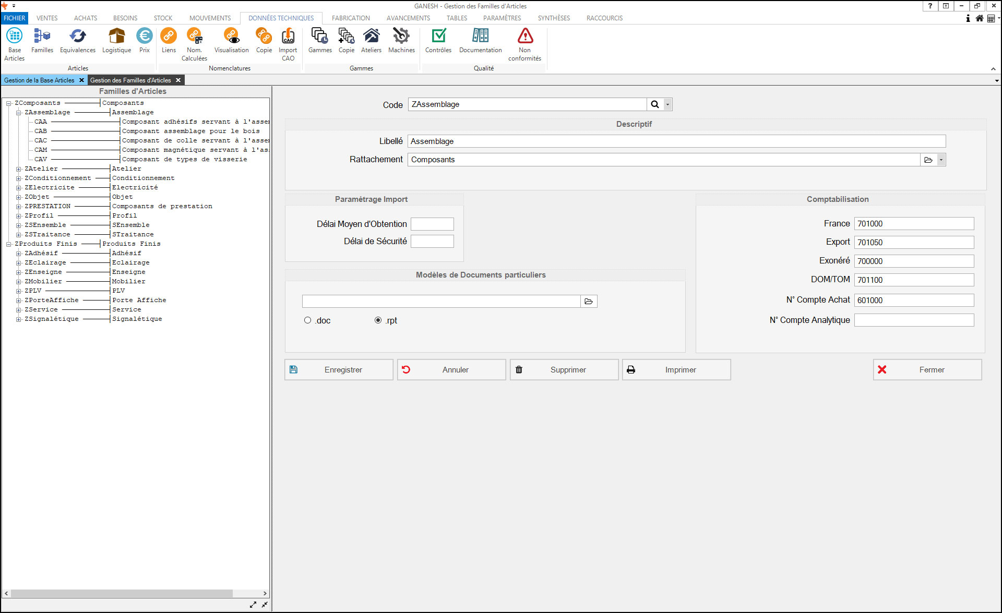The width and height of the screenshot is (1002, 613).
Task: Click the Prix euro icon
Action: (x=144, y=37)
